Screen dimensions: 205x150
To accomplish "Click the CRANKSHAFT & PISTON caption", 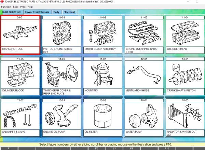I will pos(185,92).
